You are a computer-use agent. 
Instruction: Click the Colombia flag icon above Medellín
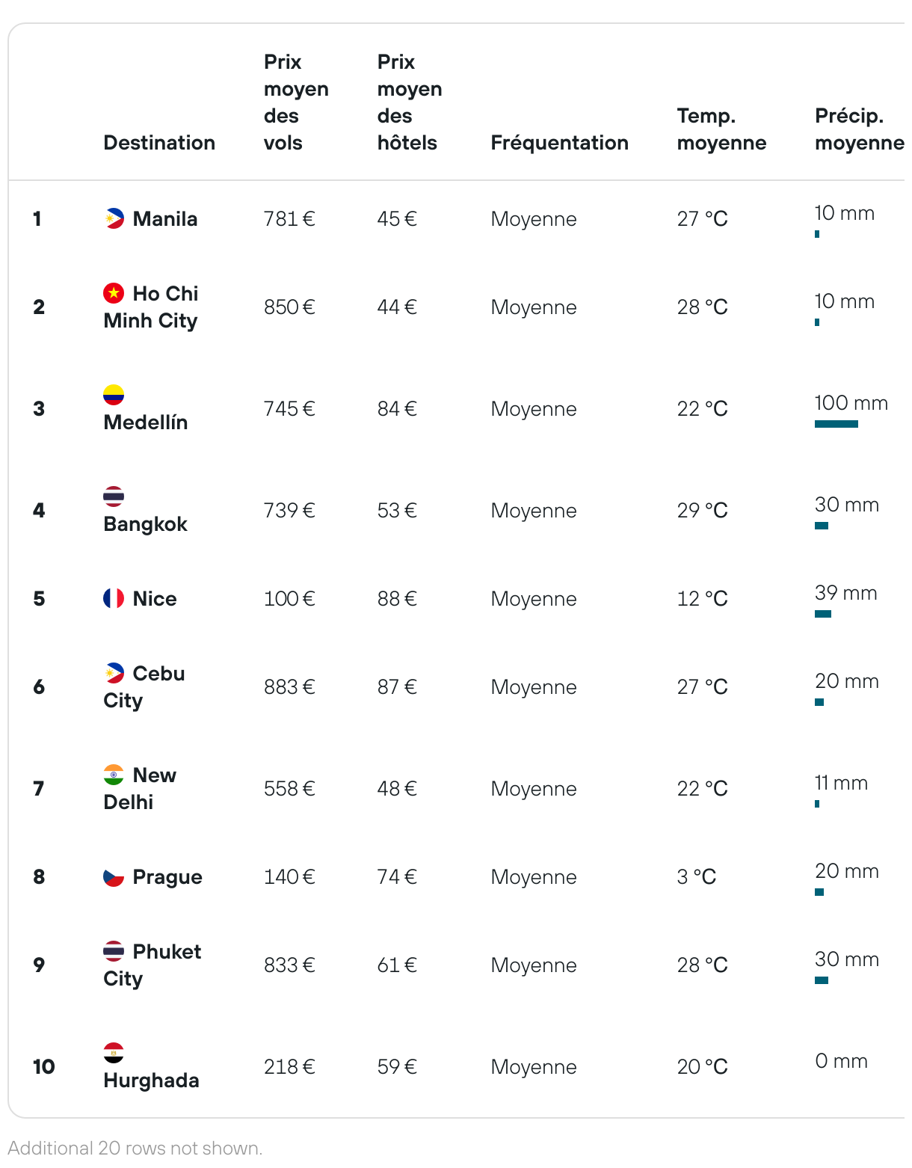[x=114, y=395]
